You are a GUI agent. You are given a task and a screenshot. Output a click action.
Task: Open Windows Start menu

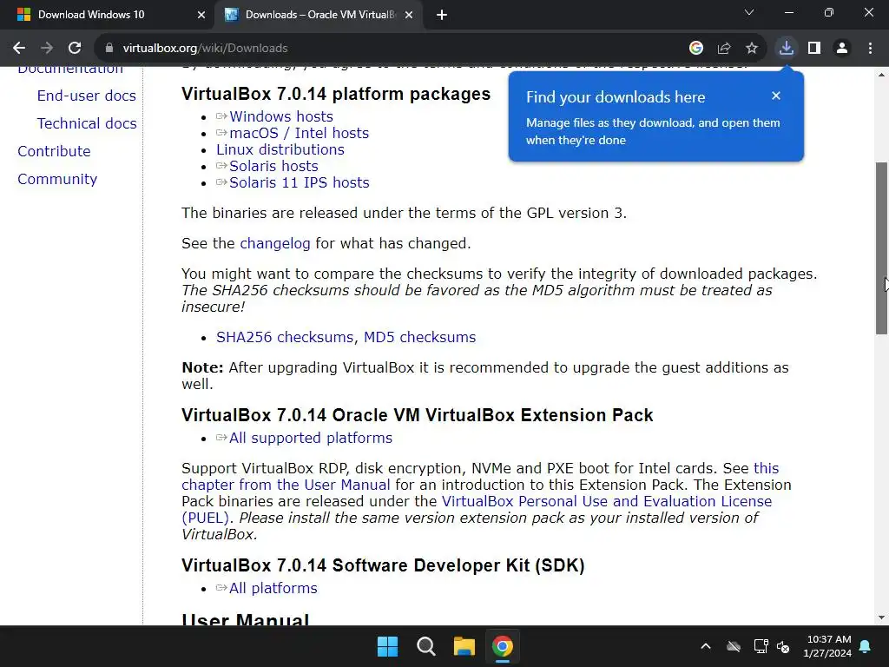388,646
